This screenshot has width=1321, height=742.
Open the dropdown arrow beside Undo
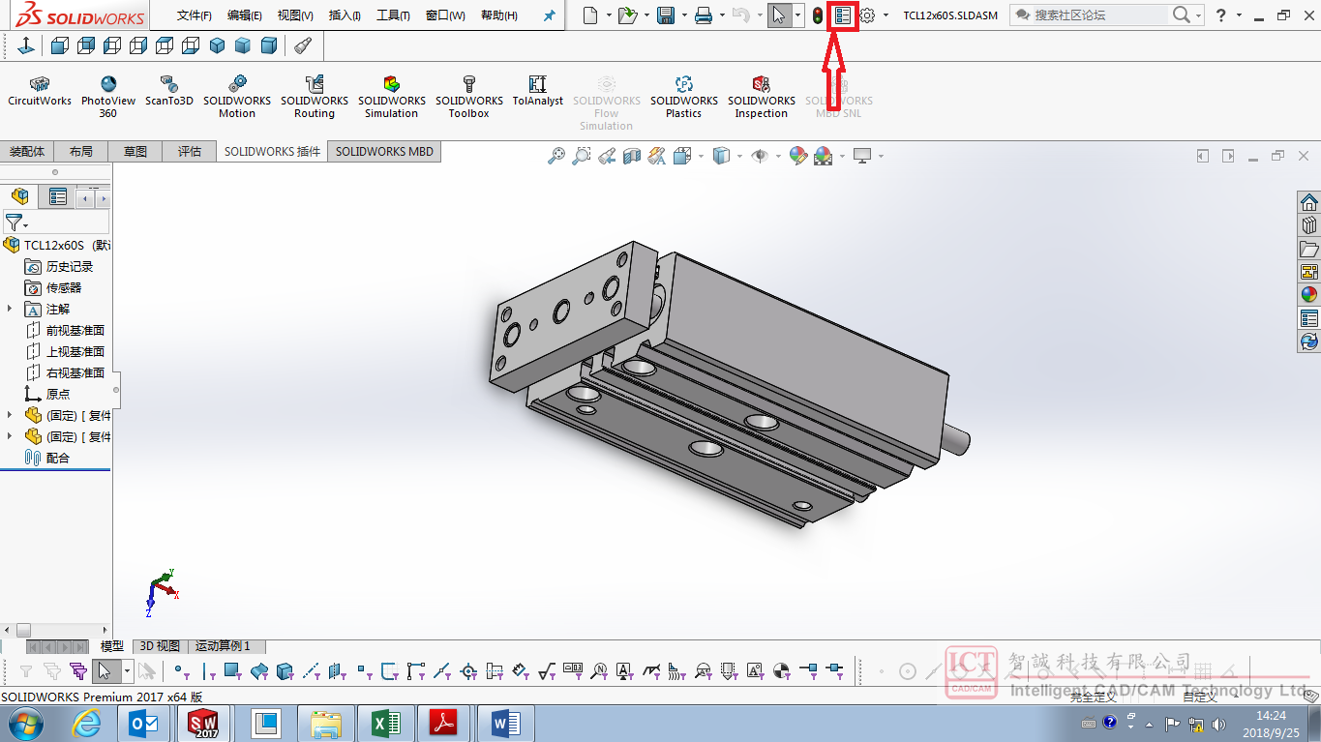[760, 15]
